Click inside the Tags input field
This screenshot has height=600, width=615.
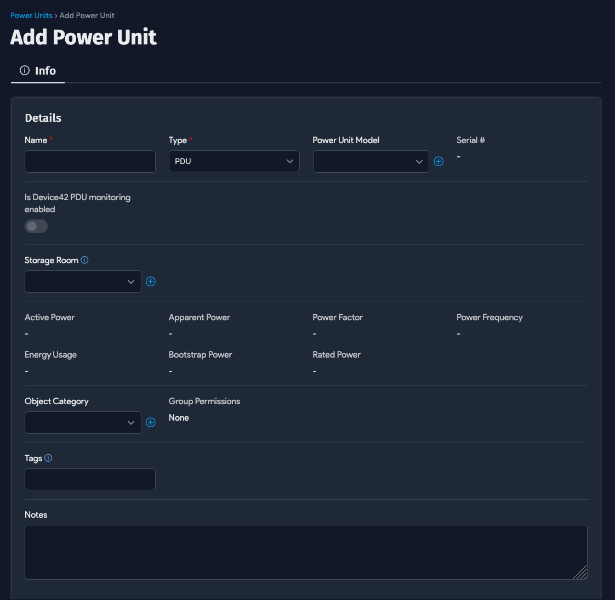[90, 479]
